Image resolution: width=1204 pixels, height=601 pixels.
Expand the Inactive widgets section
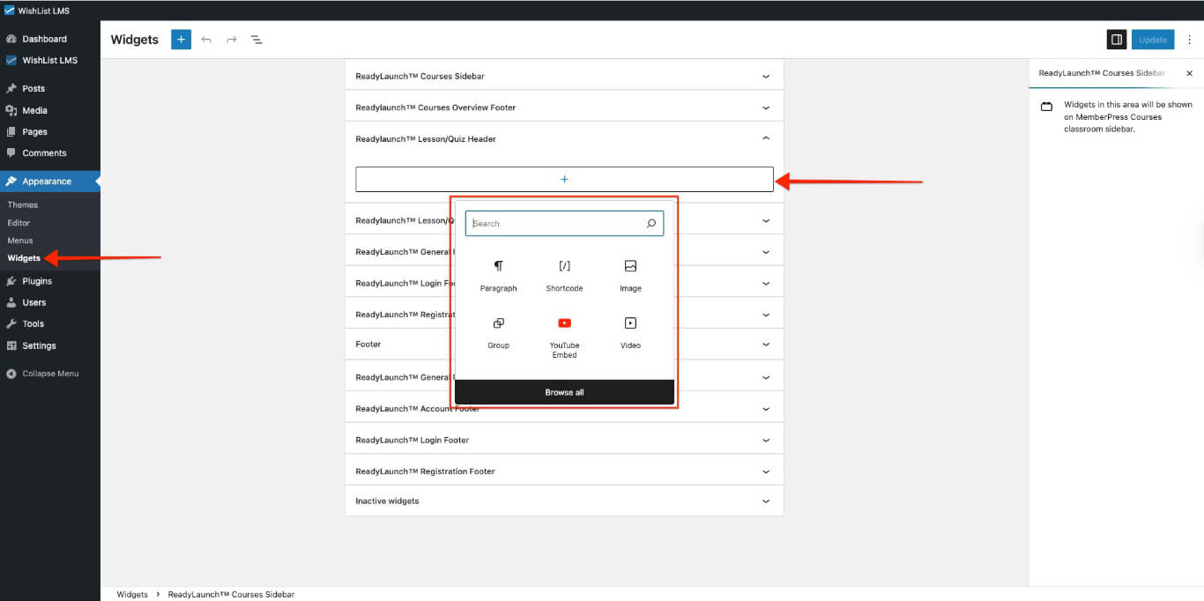pyautogui.click(x=765, y=501)
